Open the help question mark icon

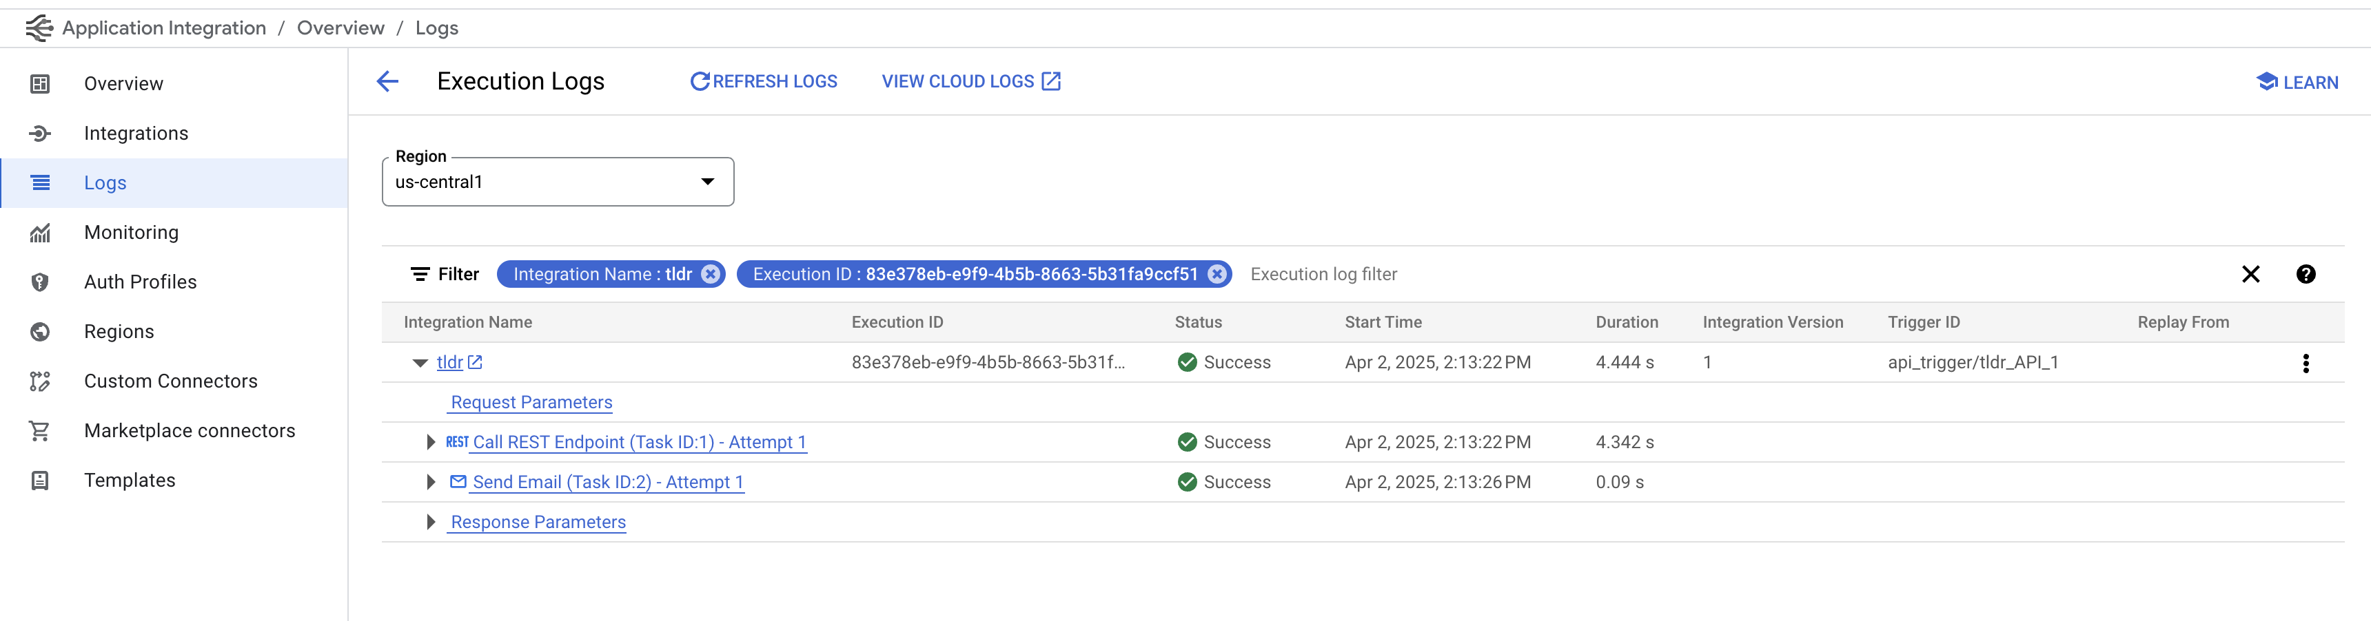(x=2306, y=274)
